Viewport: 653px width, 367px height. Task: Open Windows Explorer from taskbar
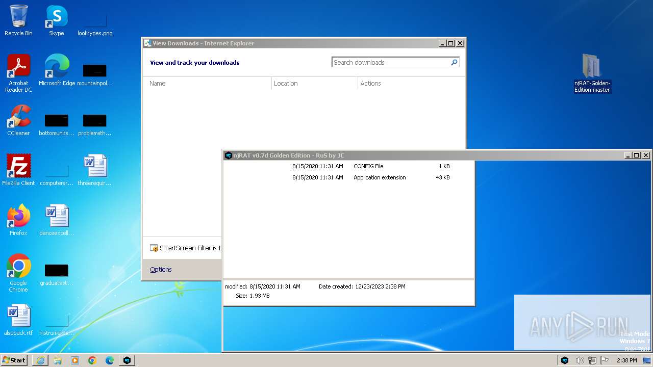tap(58, 360)
